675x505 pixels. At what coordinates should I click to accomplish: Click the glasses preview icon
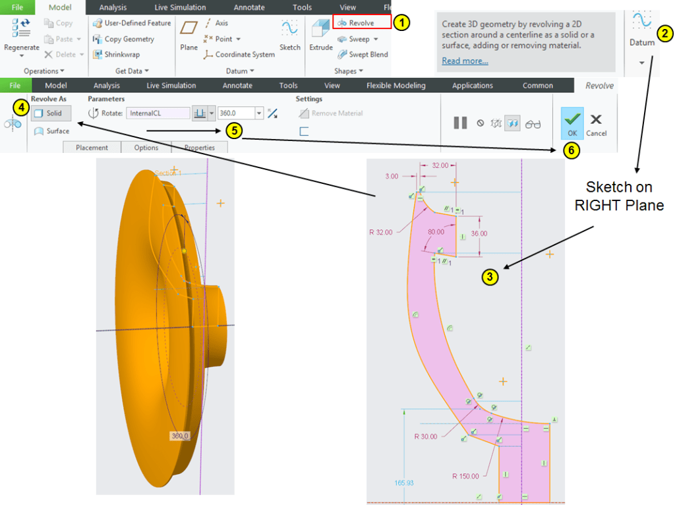click(x=533, y=123)
